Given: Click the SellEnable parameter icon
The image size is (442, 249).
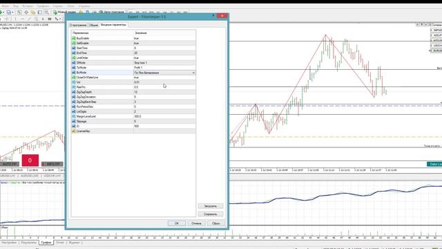Looking at the screenshot, I should tap(74, 43).
